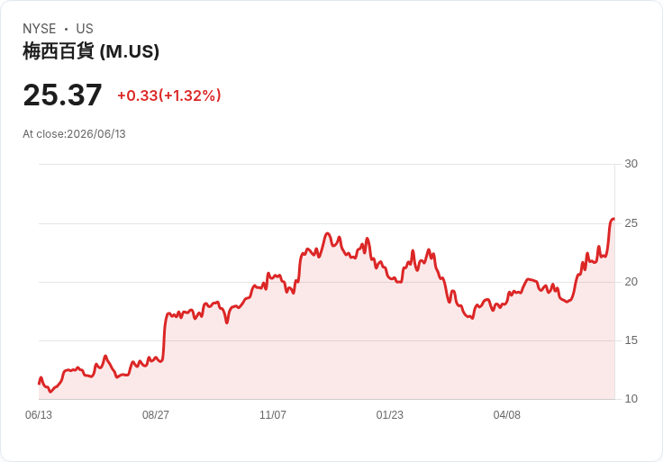Click the chart line's starting point
This screenshot has width=663, height=462.
pyautogui.click(x=39, y=384)
